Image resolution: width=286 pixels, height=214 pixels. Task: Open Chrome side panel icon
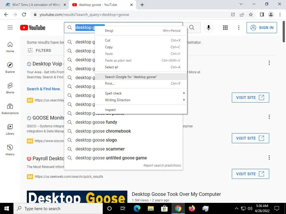[262, 14]
